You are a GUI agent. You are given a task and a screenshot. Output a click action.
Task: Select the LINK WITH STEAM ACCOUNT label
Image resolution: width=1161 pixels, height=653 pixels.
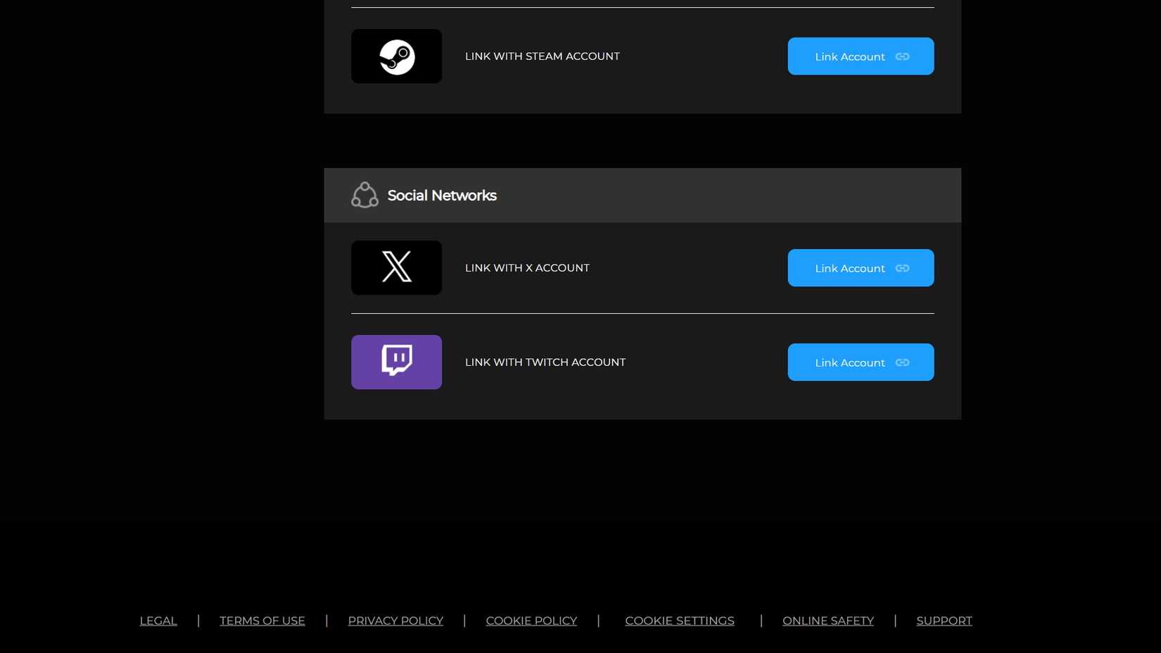542,56
